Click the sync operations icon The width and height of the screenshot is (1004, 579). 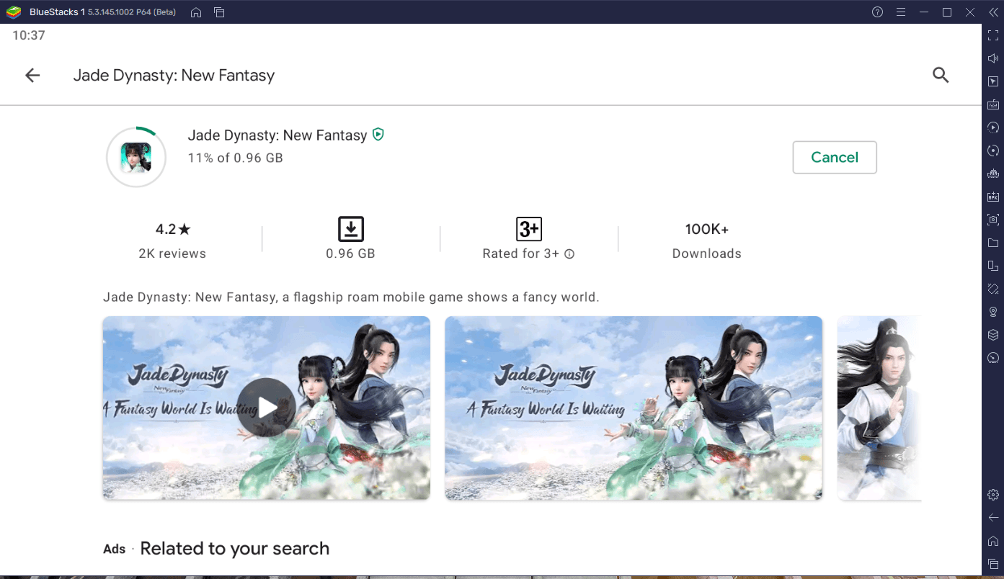click(x=993, y=151)
